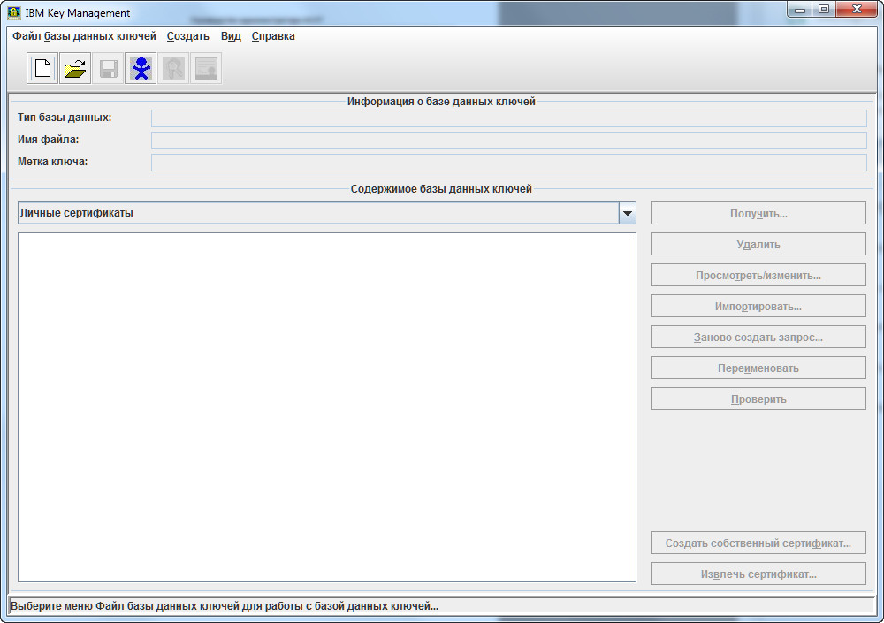Open the Создать menu
This screenshot has width=884, height=623.
pyautogui.click(x=187, y=36)
